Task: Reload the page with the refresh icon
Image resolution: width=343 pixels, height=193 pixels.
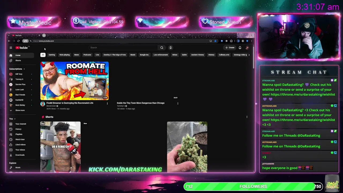Action: pos(18,41)
